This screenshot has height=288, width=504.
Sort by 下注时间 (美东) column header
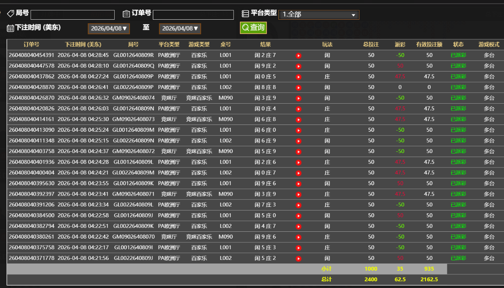83,45
